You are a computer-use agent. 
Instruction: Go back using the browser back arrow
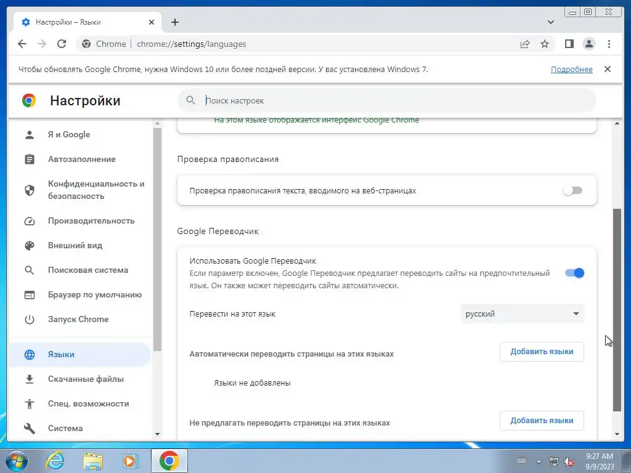(22, 44)
